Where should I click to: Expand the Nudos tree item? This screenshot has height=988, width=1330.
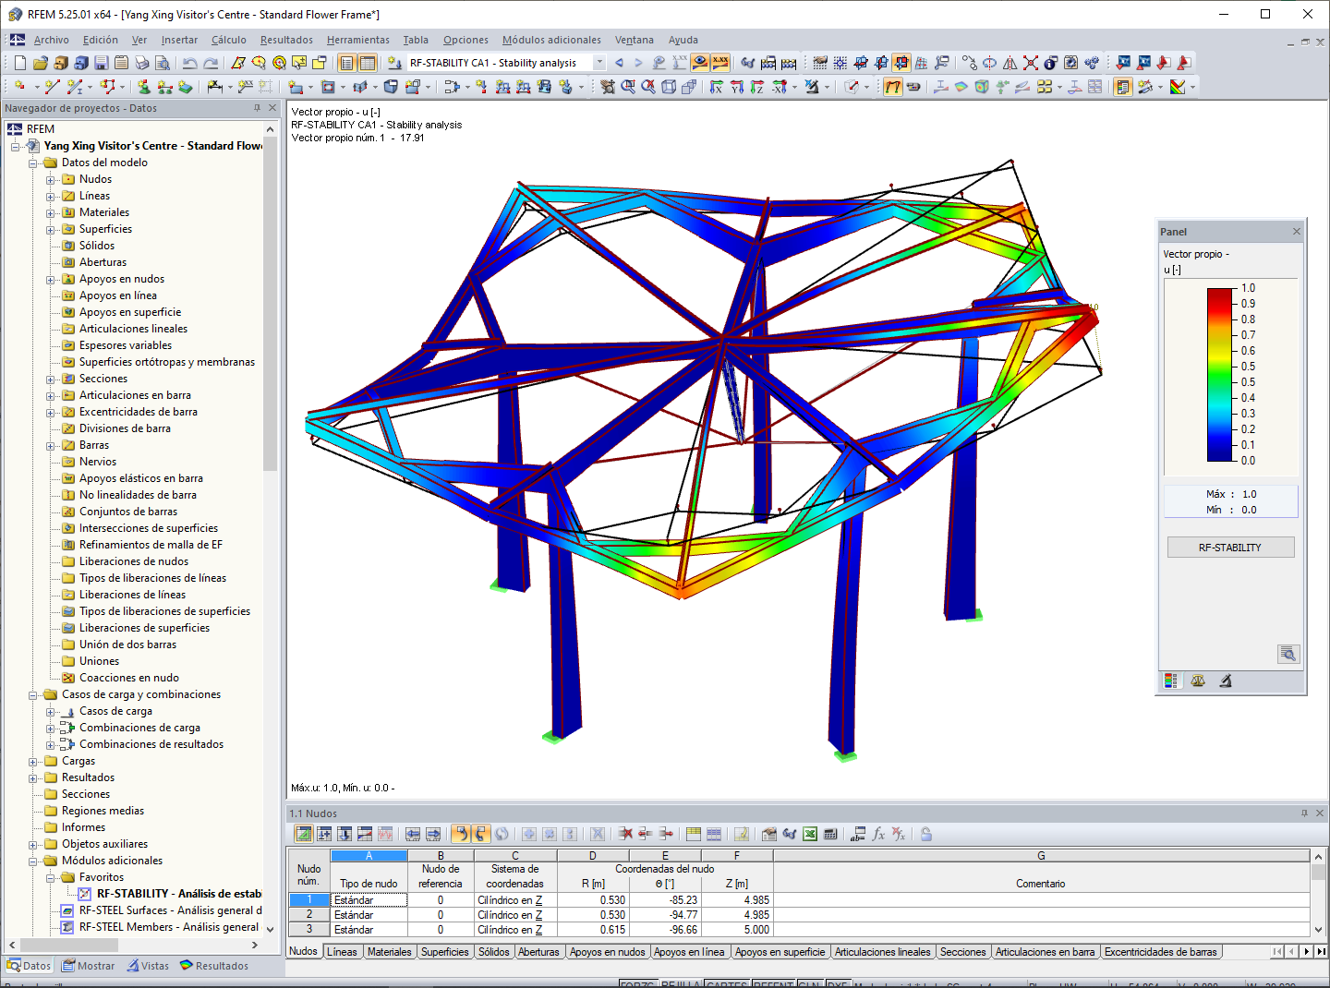(x=51, y=179)
